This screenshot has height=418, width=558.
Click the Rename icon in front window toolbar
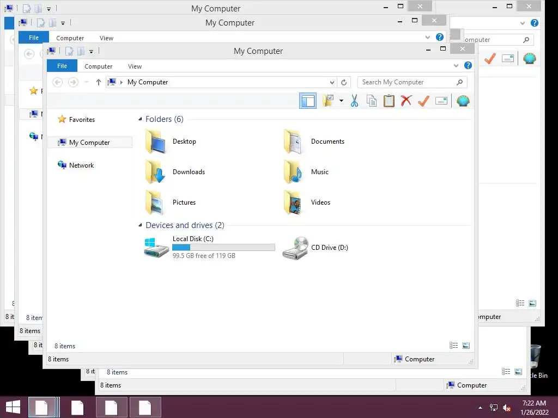click(441, 101)
